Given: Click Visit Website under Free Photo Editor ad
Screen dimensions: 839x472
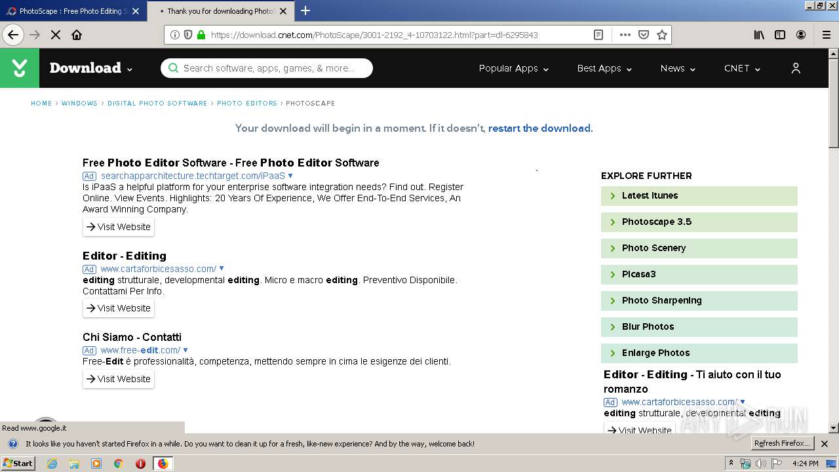Looking at the screenshot, I should pyautogui.click(x=119, y=227).
